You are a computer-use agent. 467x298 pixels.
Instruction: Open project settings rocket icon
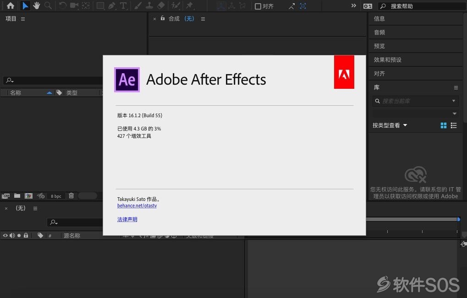tap(40, 196)
